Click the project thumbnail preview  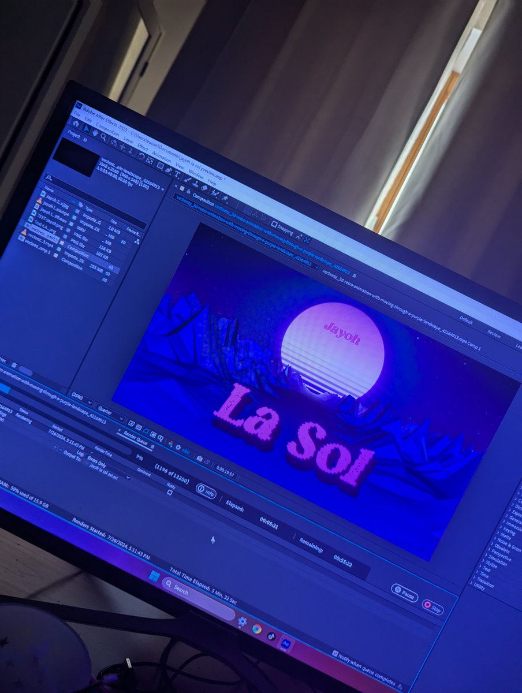click(75, 157)
